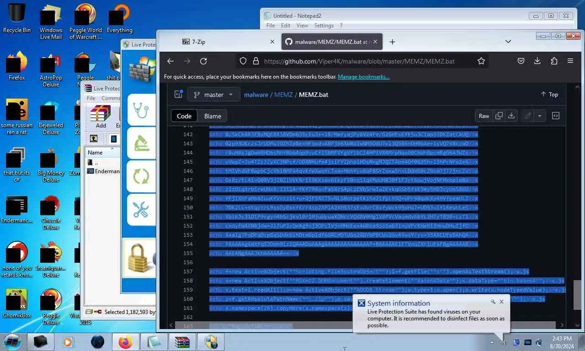This screenshot has height=351, width=585.
Task: Click Notepad2 icon in taskbar
Action: [154, 342]
